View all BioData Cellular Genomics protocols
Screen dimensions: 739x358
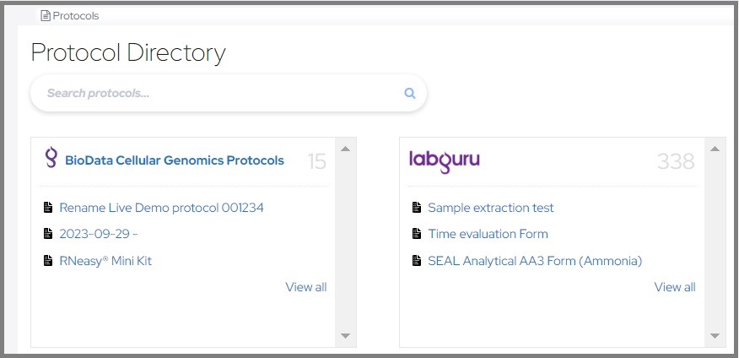[306, 287]
